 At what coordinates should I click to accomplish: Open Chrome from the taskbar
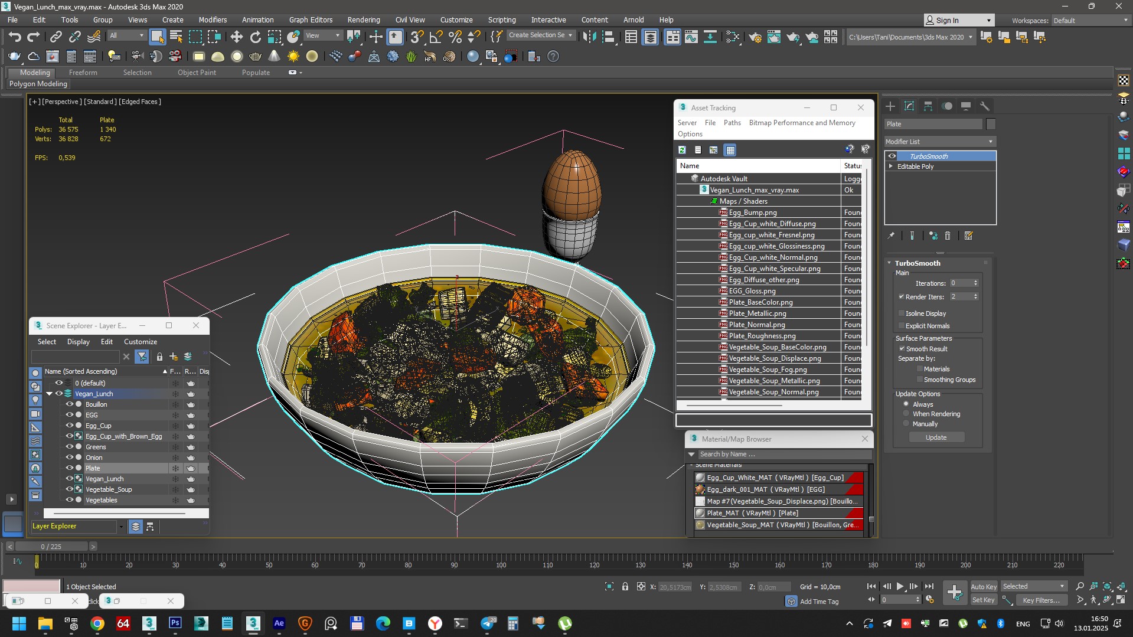coord(97,623)
